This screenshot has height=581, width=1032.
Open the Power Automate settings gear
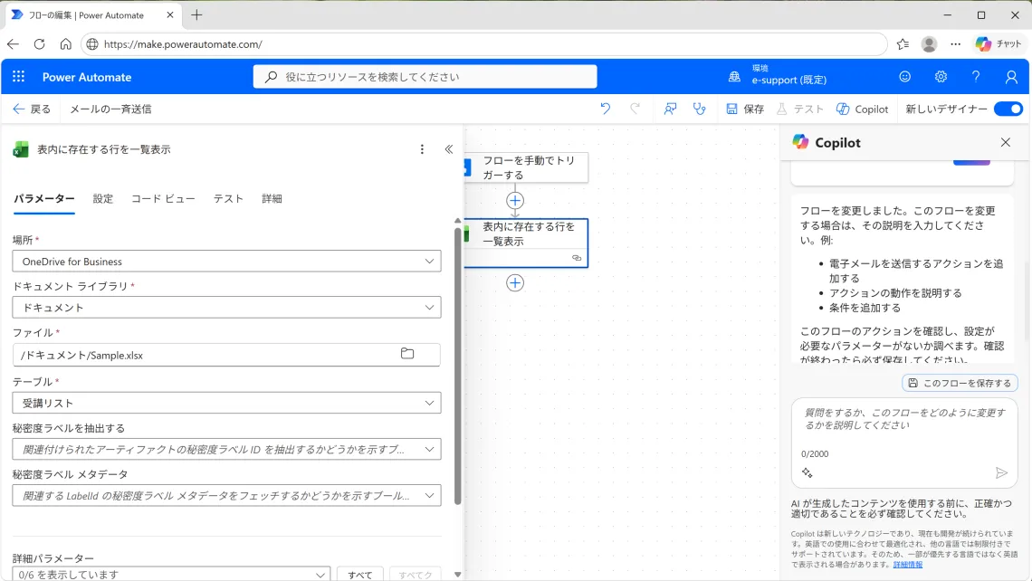(941, 76)
